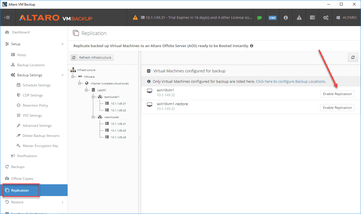This screenshot has height=214, width=361.
Task: Open the Dashboard menu item
Action: tap(21, 32)
